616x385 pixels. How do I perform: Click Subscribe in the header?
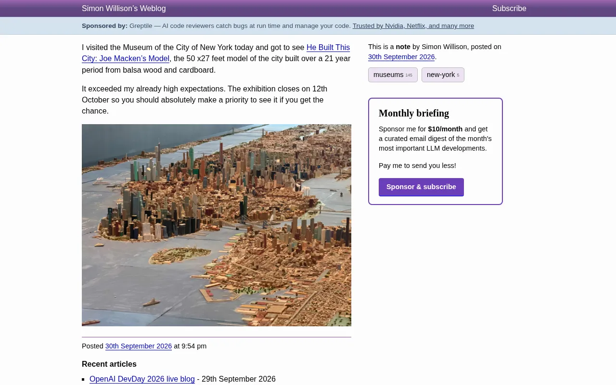(x=509, y=9)
